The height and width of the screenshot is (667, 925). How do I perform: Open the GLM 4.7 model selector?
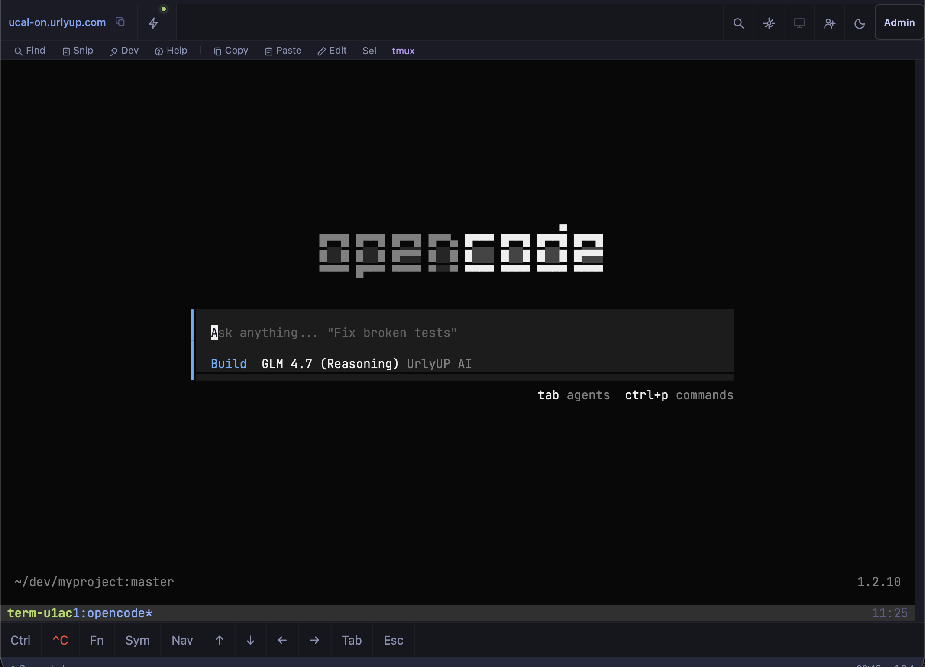pos(330,364)
